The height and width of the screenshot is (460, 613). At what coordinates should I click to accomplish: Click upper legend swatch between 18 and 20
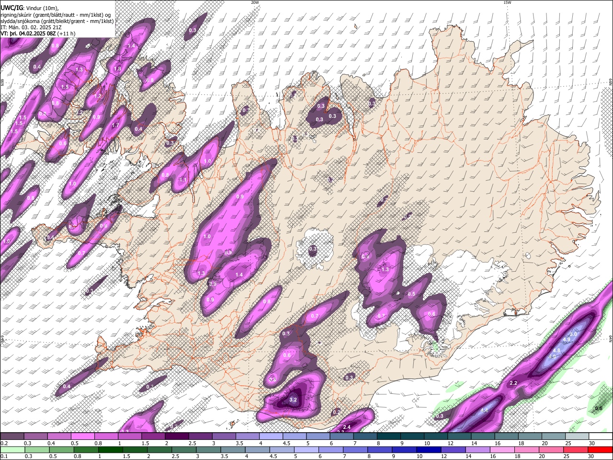531,437
